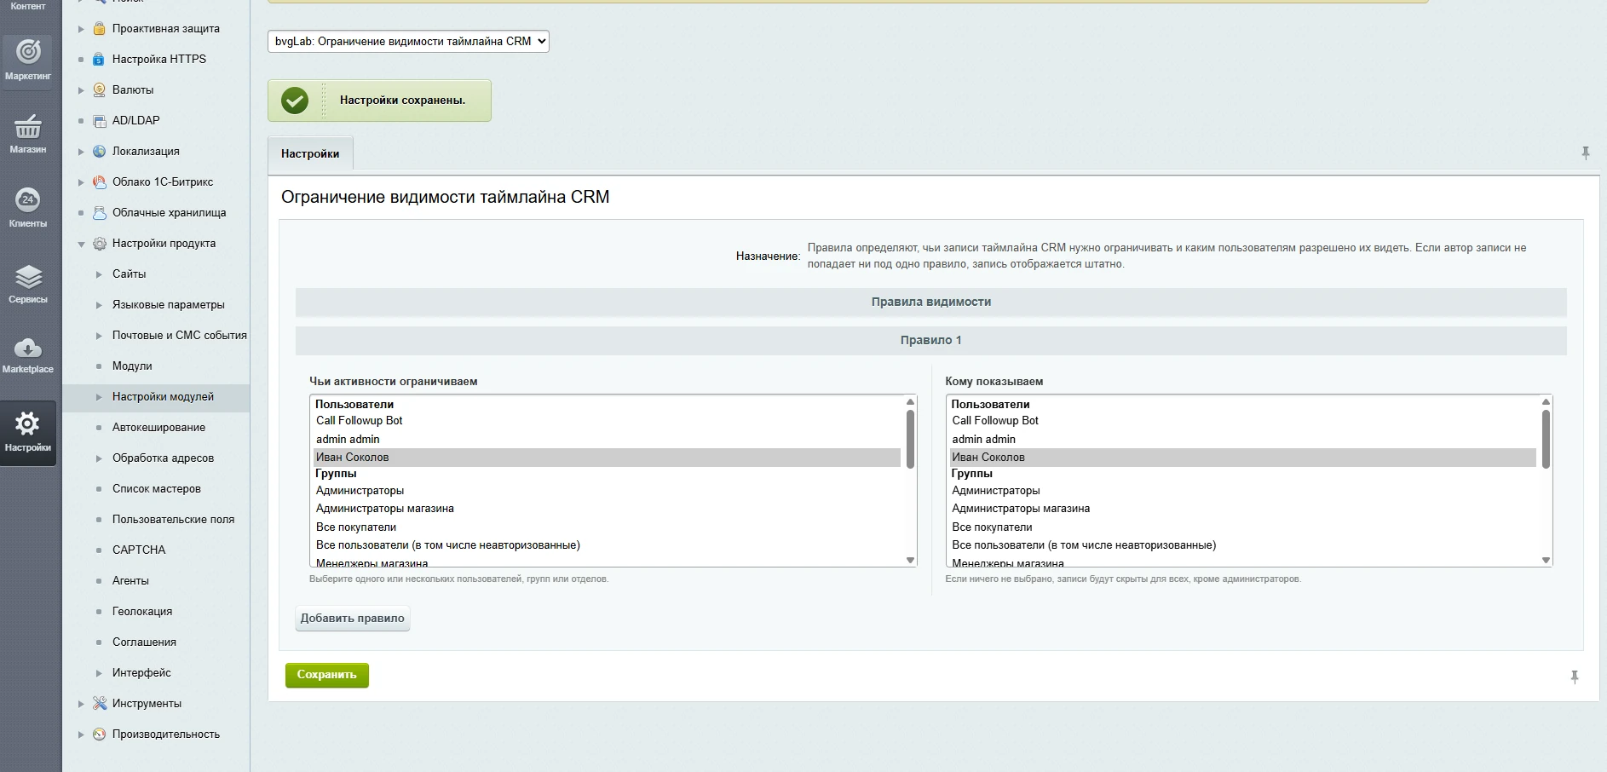The image size is (1607, 772).
Task: Click the Инструменты tools icon
Action: (x=99, y=703)
